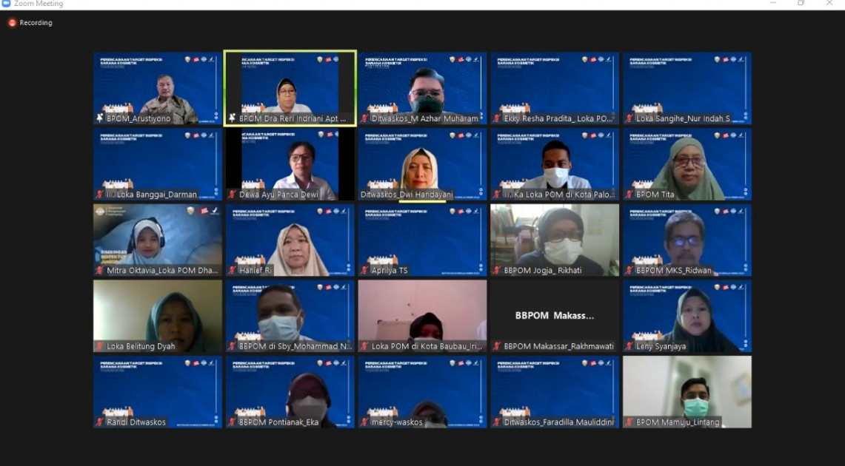Click muted mic icon beside Aprilya TS
Screen dimensions: 845x466
tap(364, 271)
